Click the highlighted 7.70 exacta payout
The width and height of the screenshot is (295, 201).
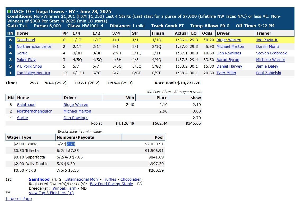click(x=71, y=144)
